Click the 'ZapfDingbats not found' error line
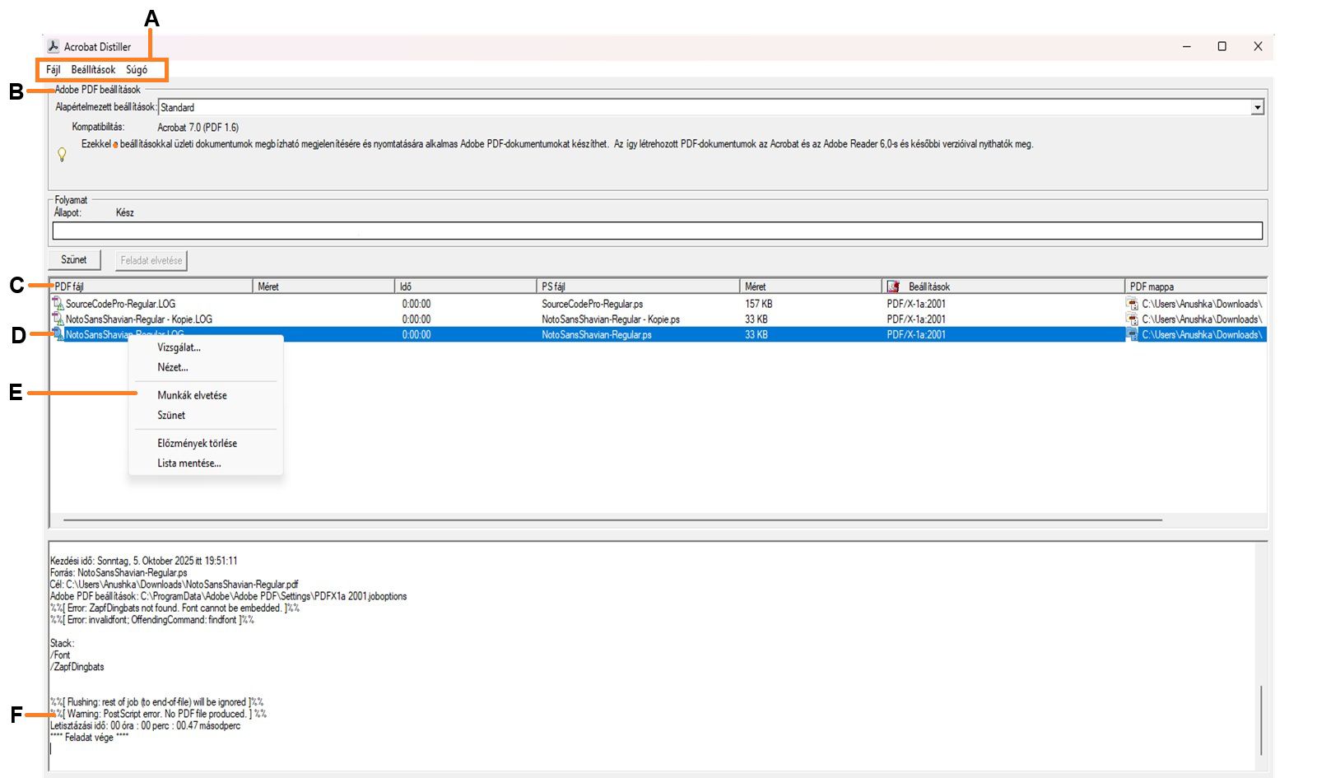 click(x=175, y=608)
